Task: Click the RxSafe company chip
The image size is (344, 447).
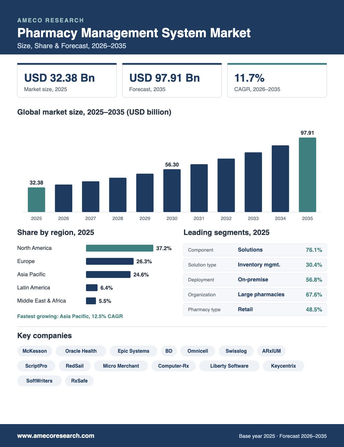Action: coord(79,381)
